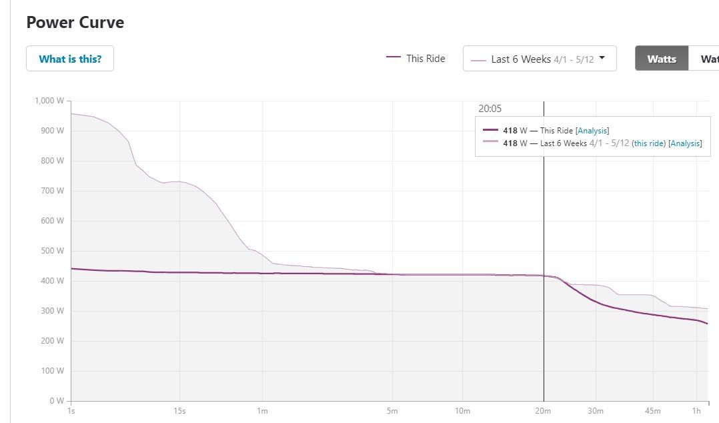This screenshot has width=719, height=423.
Task: Click the 30m duration axis label
Action: [595, 411]
